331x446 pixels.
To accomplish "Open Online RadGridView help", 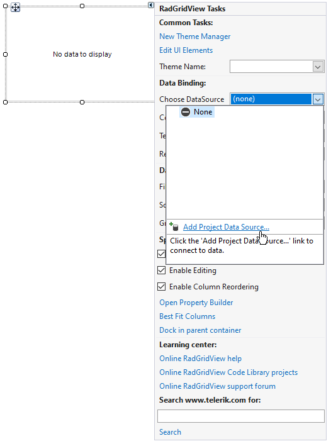I will tap(200, 359).
